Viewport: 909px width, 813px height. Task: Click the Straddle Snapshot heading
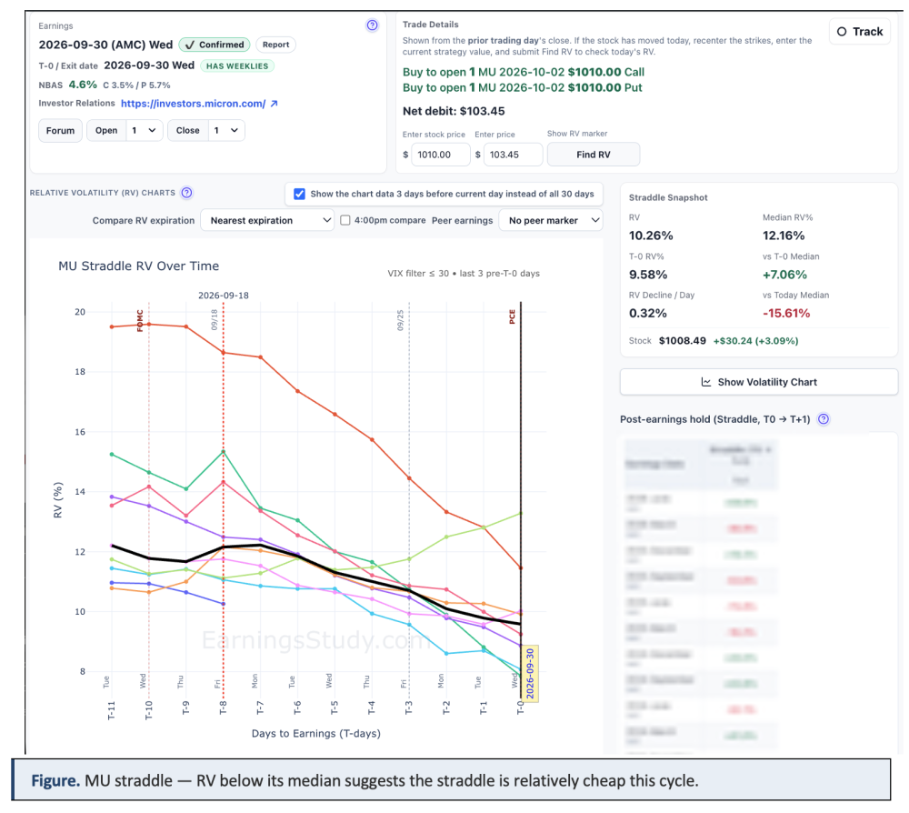pos(668,197)
